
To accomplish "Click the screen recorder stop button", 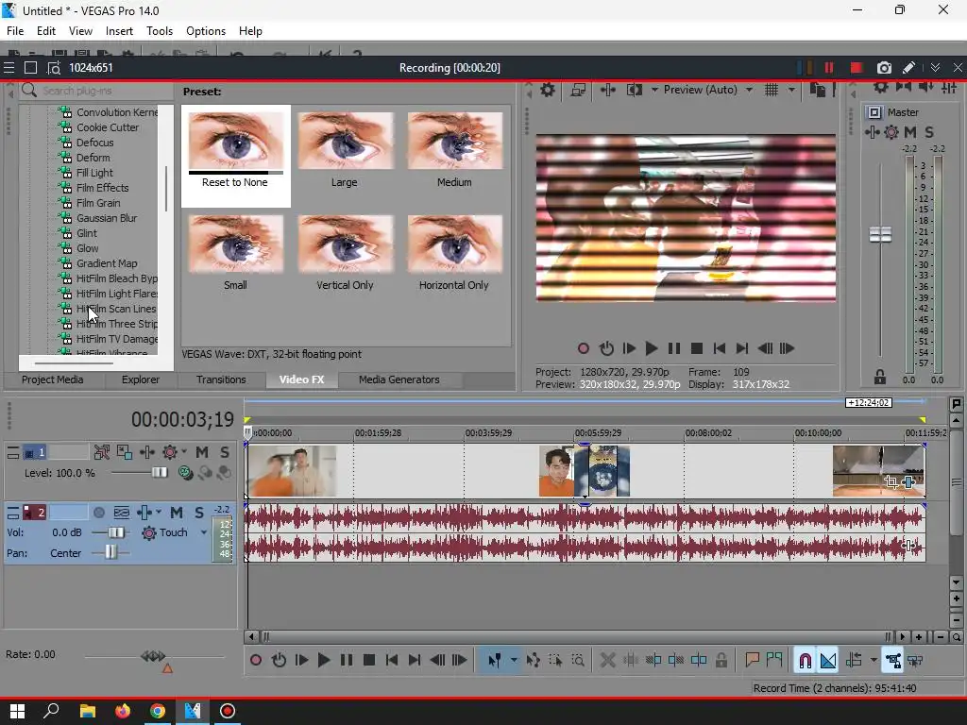I will [x=856, y=68].
